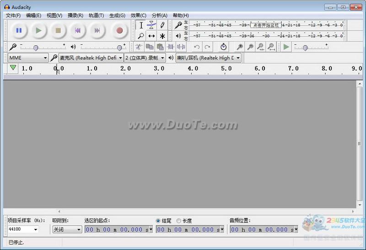The height and width of the screenshot is (250, 366).
Task: Start playback with the Play button
Action: click(38, 30)
